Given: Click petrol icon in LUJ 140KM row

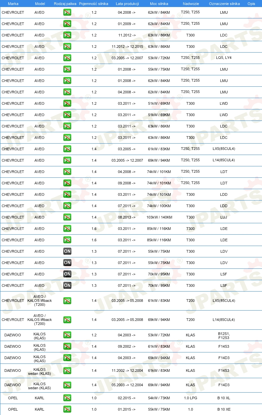Looking at the screenshot, I should click(x=67, y=217).
